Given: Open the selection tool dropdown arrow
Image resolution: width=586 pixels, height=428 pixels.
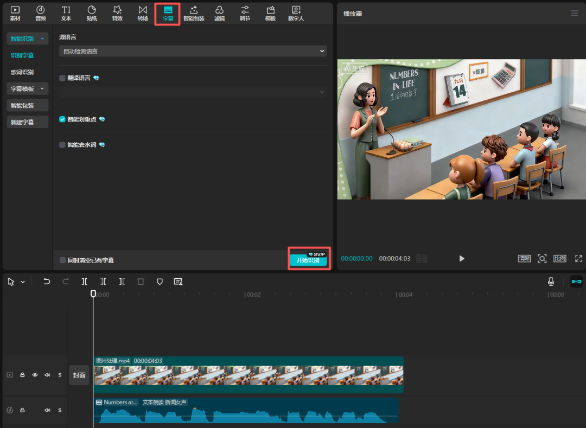Looking at the screenshot, I should (23, 282).
